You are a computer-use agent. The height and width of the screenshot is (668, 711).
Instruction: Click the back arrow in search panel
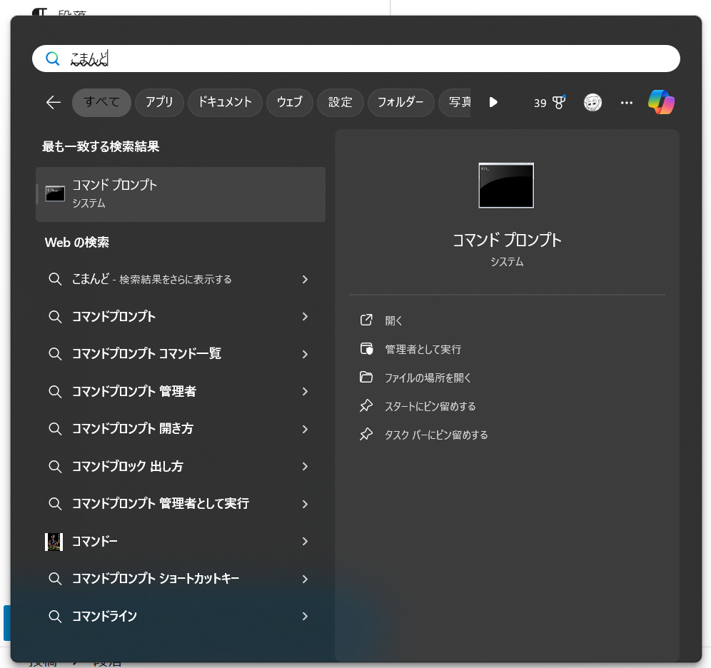point(54,103)
